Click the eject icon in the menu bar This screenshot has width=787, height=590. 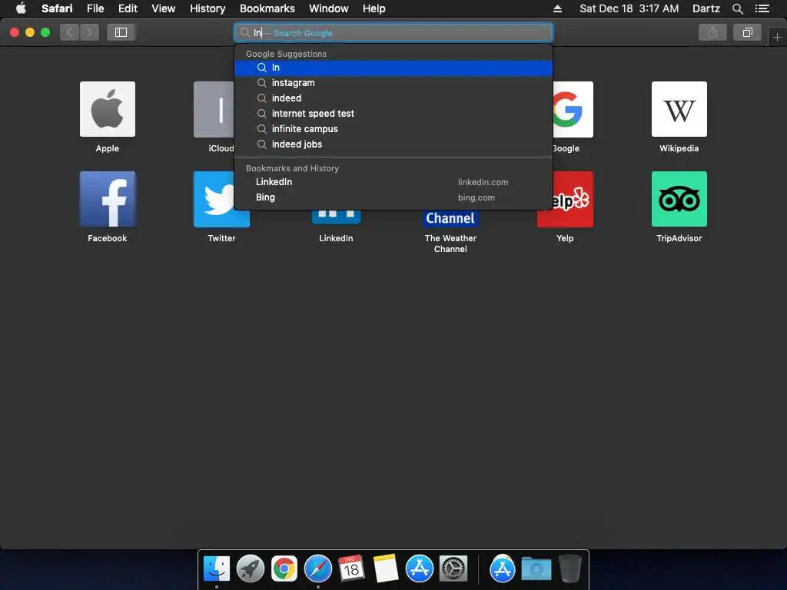coord(557,8)
